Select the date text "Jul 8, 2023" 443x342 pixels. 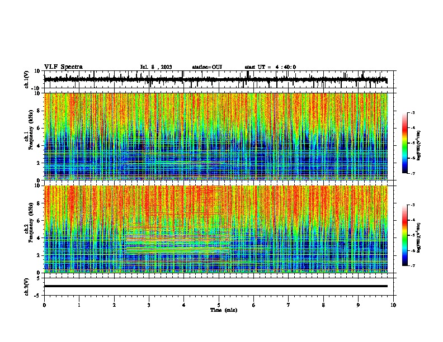coord(156,67)
